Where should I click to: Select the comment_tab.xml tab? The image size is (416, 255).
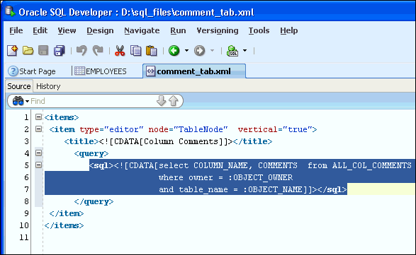[194, 71]
